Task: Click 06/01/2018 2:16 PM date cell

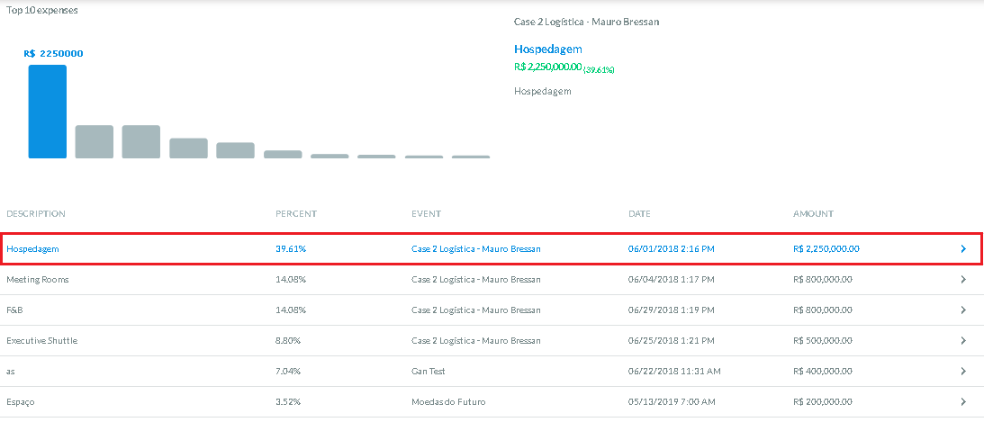Action: (x=671, y=249)
